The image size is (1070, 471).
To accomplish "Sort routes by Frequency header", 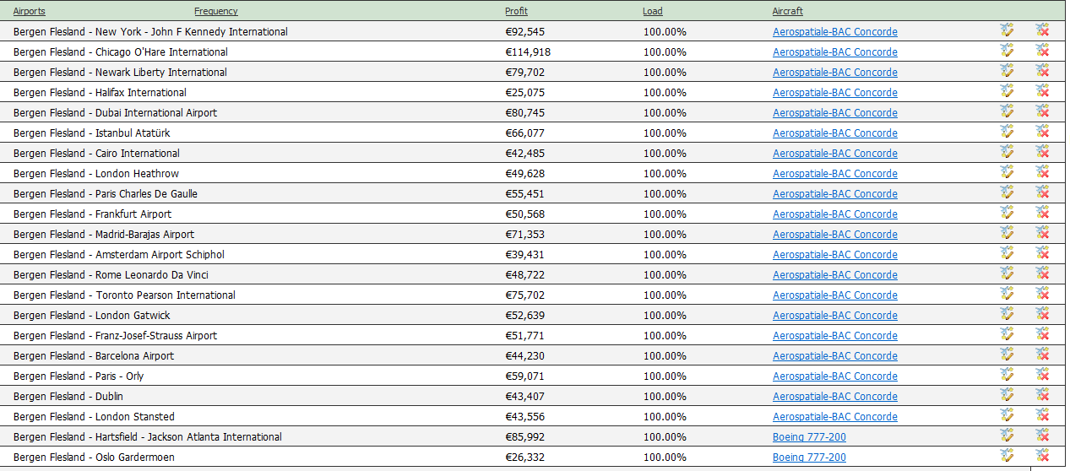I will [216, 11].
